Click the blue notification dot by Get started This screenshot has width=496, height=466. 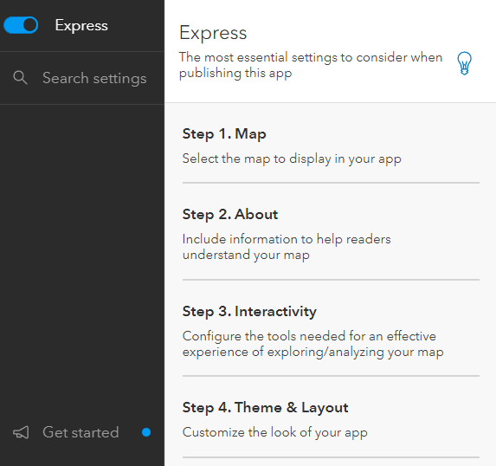pyautogui.click(x=146, y=432)
